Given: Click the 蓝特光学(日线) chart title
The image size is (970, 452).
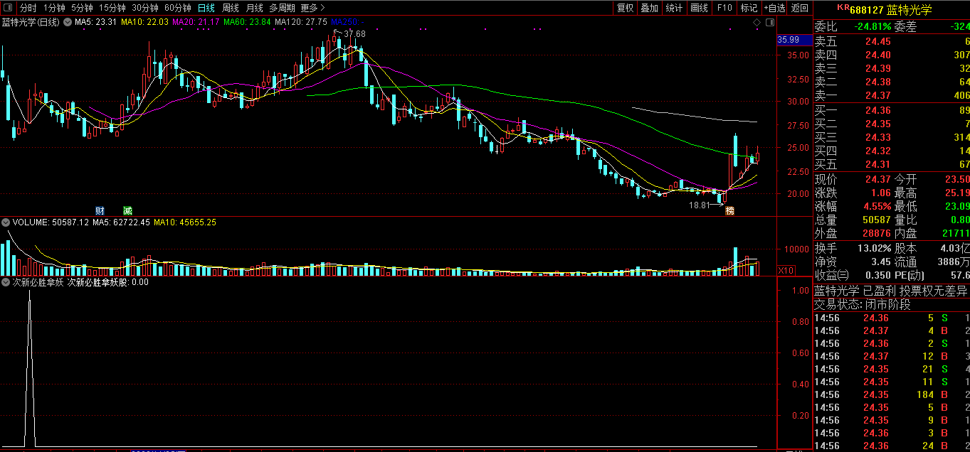Looking at the screenshot, I should (x=31, y=23).
